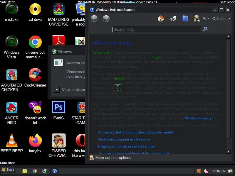Click the green 'default' glossary term
The image size is (235, 176).
(x=119, y=78)
